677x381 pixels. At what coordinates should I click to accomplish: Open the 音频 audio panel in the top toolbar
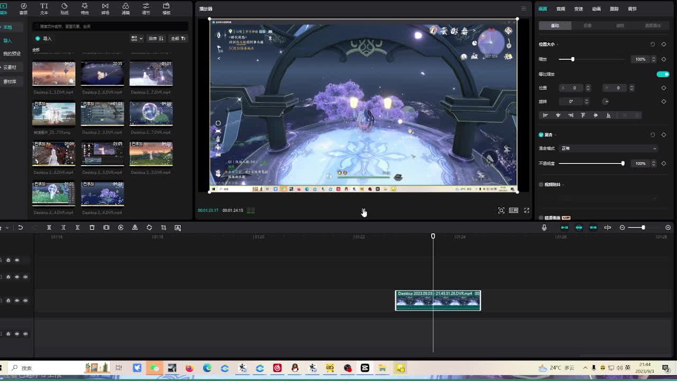[23, 8]
